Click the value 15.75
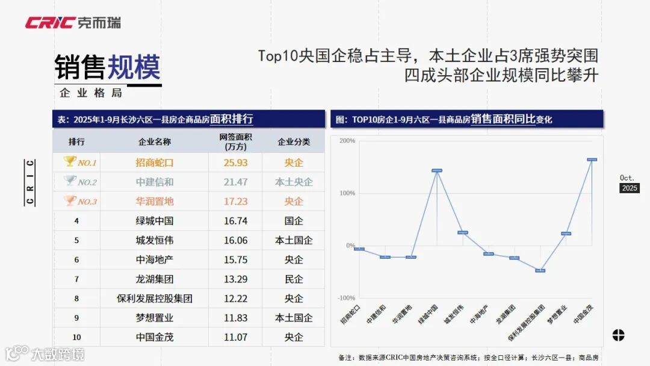Screen dimensions: 650x366 click(x=235, y=260)
